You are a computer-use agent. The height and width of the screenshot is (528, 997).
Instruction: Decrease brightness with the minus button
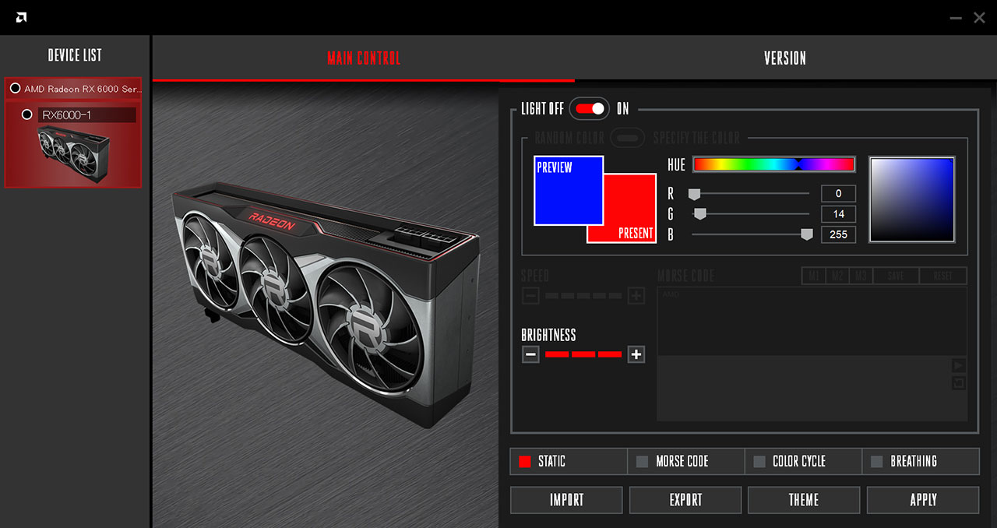(530, 354)
